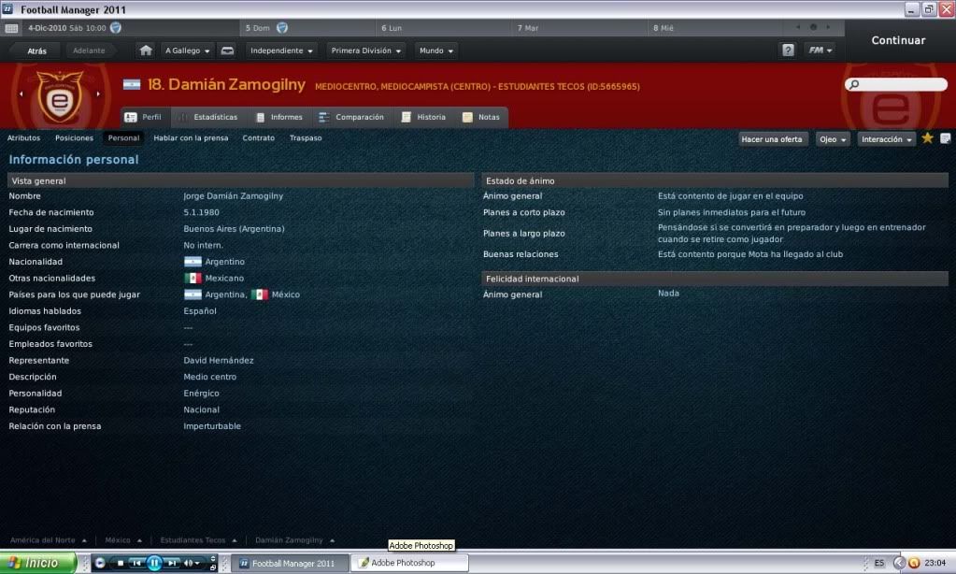Select the Personal sub-tab
The height and width of the screenshot is (574, 956).
(123, 137)
